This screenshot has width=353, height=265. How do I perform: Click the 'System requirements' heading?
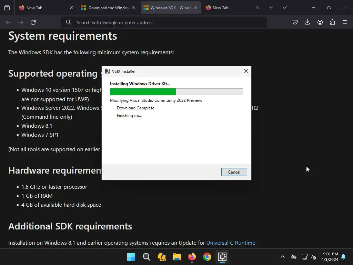[63, 36]
